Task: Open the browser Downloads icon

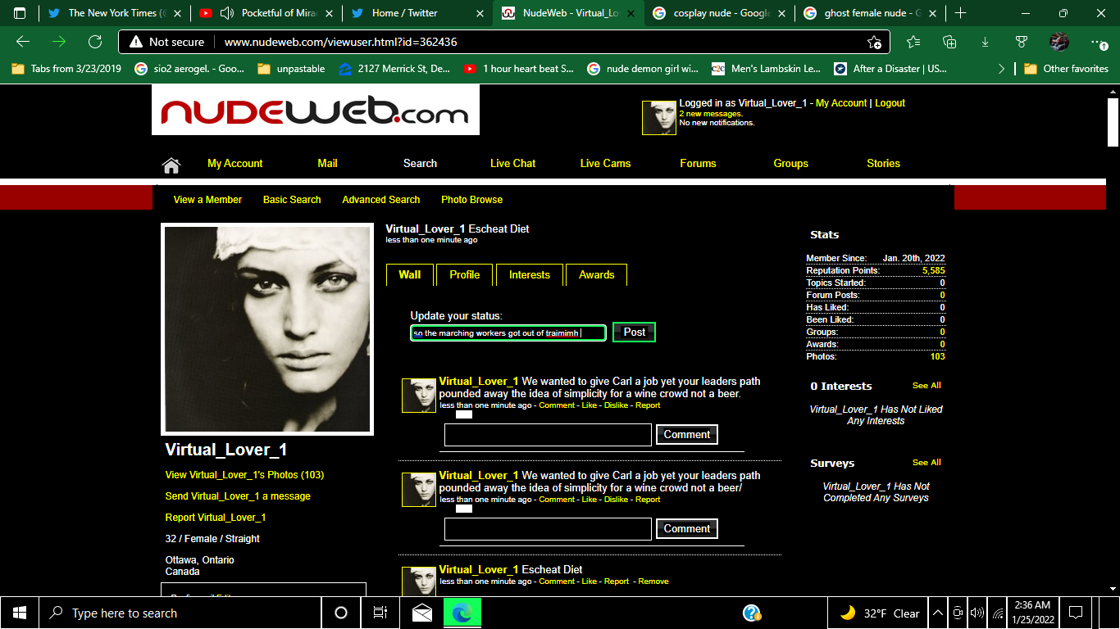Action: coord(985,43)
